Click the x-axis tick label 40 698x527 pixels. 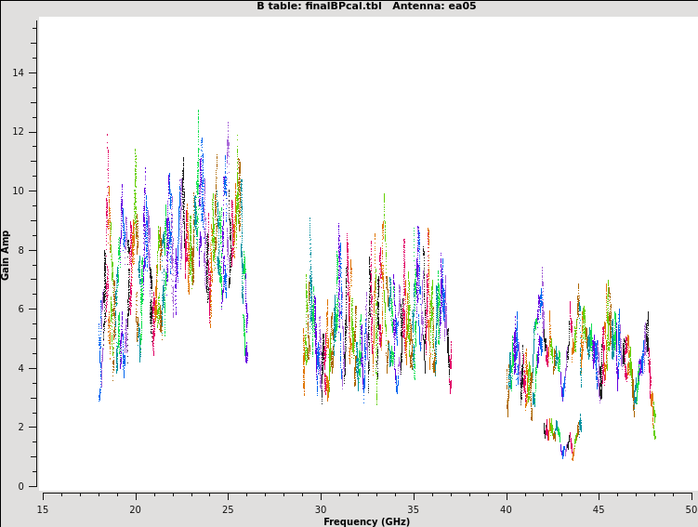(x=507, y=509)
